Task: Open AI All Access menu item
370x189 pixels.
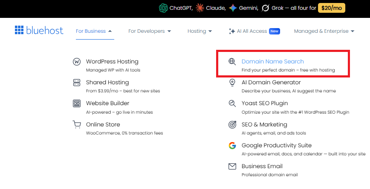Action: point(252,31)
